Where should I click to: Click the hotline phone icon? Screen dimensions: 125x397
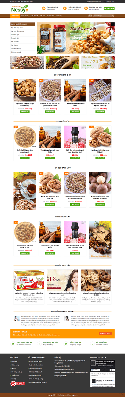click(x=65, y=8)
